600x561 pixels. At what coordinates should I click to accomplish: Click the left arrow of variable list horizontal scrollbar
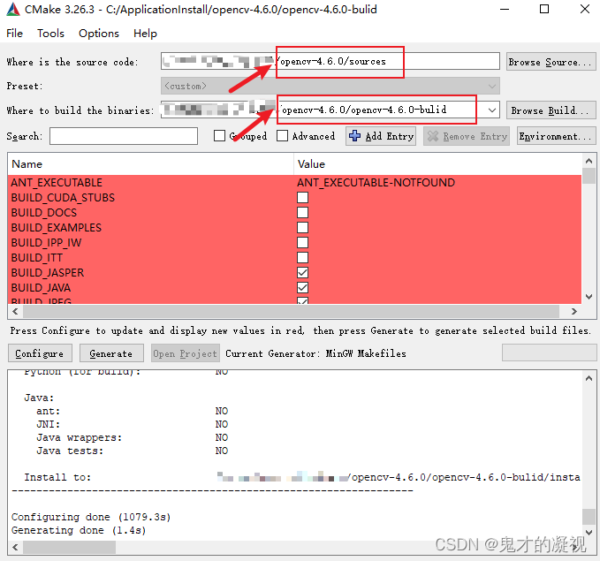15,312
